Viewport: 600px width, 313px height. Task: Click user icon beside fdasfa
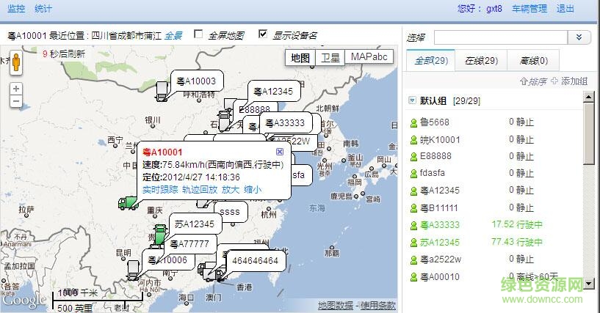pos(413,174)
